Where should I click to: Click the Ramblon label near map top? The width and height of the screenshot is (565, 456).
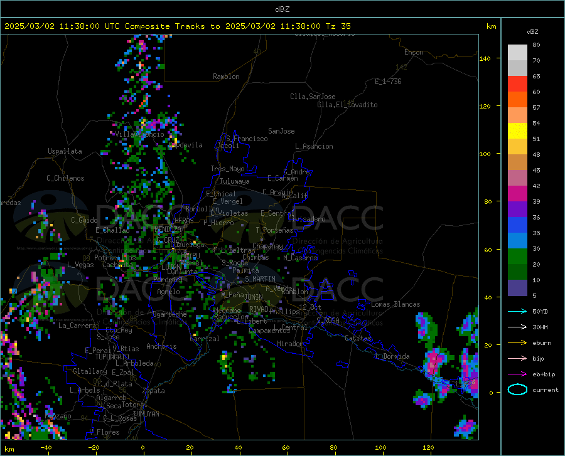pos(226,77)
